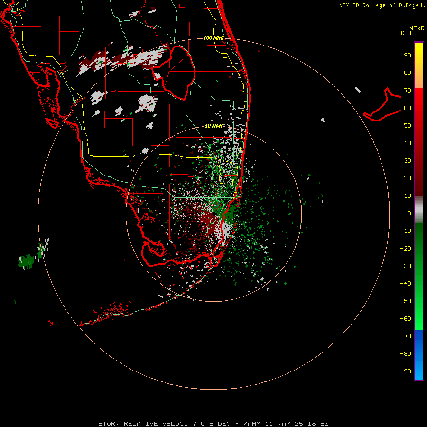The width and height of the screenshot is (427, 427).
Task: Click the 0 value on velocity scale
Action: click(409, 213)
